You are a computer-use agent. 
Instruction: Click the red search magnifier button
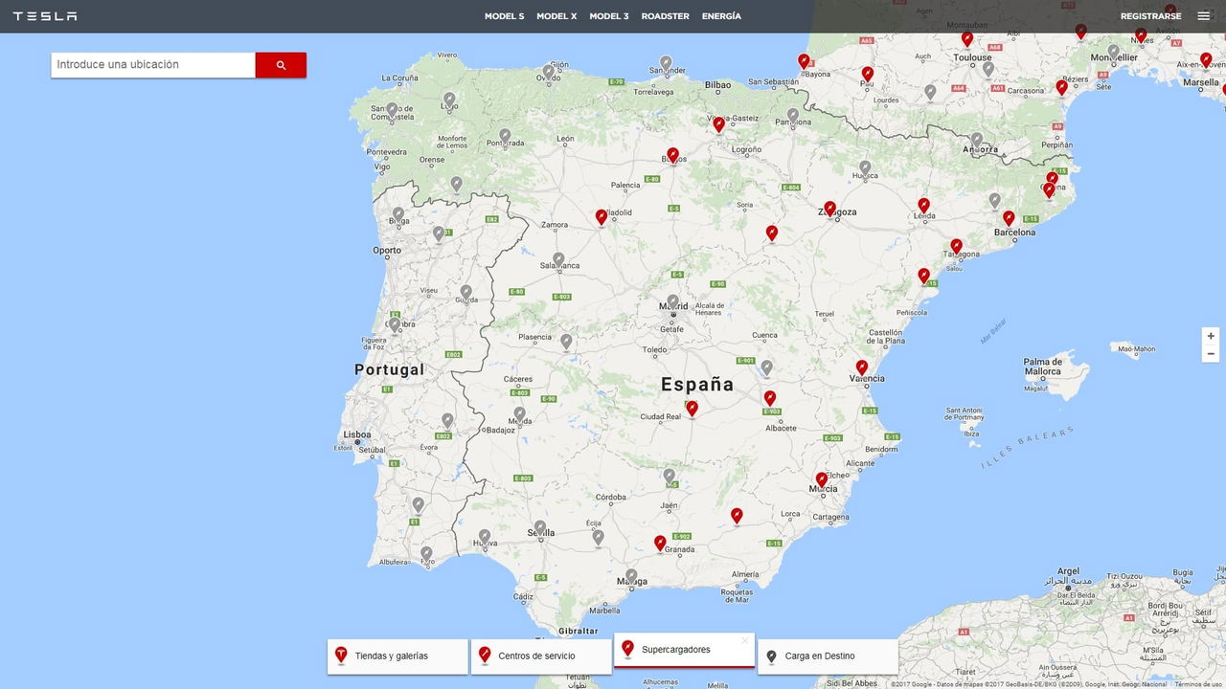click(281, 65)
